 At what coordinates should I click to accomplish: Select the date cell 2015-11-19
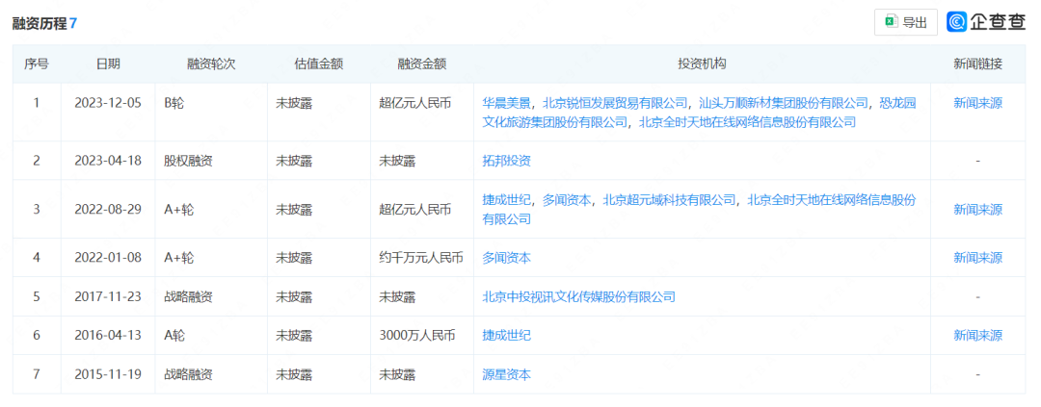click(x=108, y=374)
